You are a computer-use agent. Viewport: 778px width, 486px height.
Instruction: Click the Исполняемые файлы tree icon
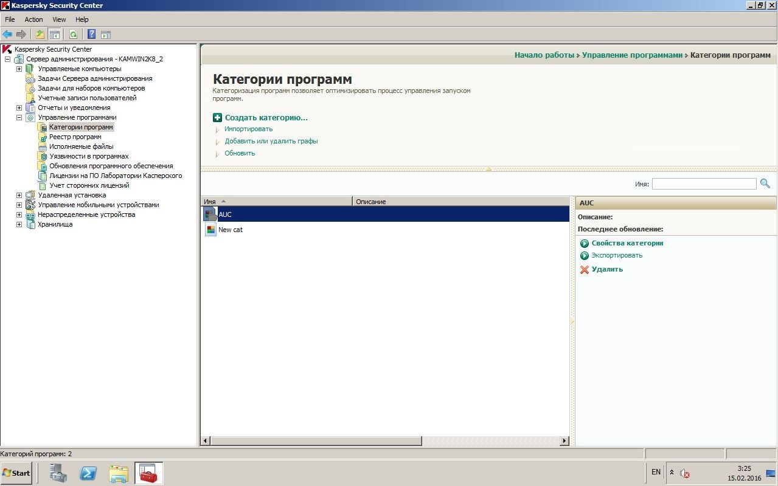tap(42, 146)
